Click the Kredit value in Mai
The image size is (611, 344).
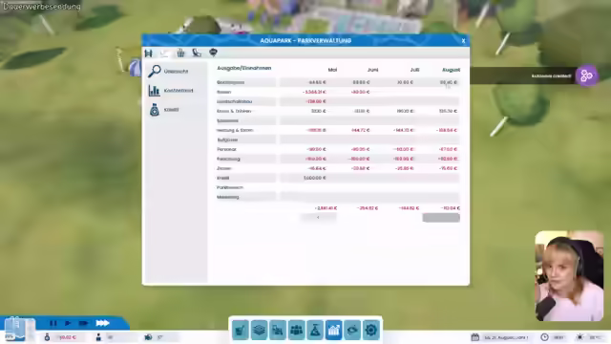[x=314, y=178]
